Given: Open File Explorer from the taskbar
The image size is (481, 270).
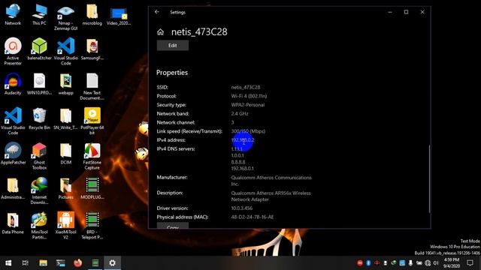Looking at the screenshot, I should coord(44,263).
